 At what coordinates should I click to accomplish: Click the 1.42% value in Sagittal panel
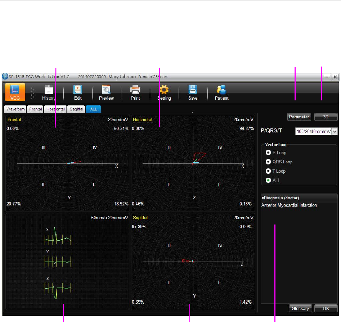click(x=246, y=302)
